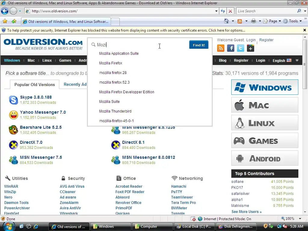Image resolution: width=308 pixels, height=231 pixels.
Task: Click the Print toolbar icon
Action: point(254,21)
